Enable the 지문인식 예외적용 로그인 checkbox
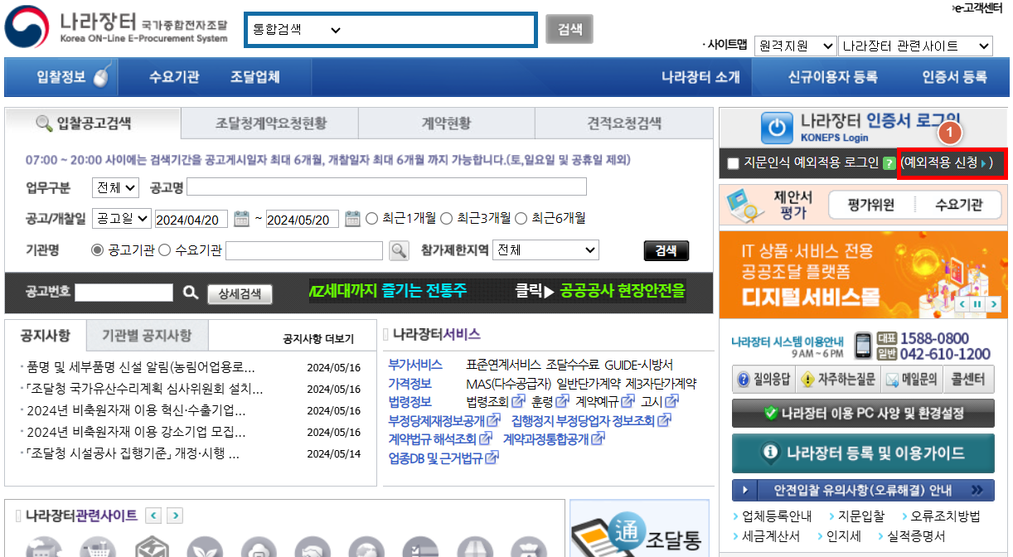The height and width of the screenshot is (557, 1013). point(734,164)
